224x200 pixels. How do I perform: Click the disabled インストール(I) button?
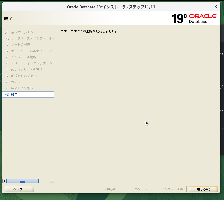pos(172,189)
